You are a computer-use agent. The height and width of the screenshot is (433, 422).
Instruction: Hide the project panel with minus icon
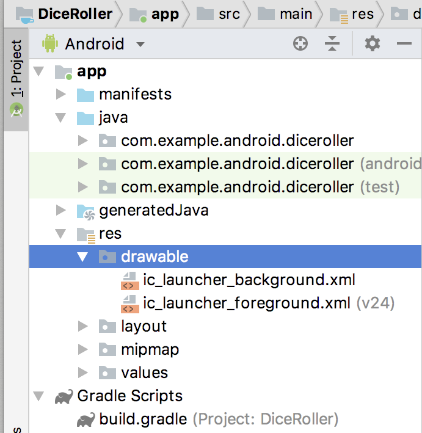[x=404, y=44]
